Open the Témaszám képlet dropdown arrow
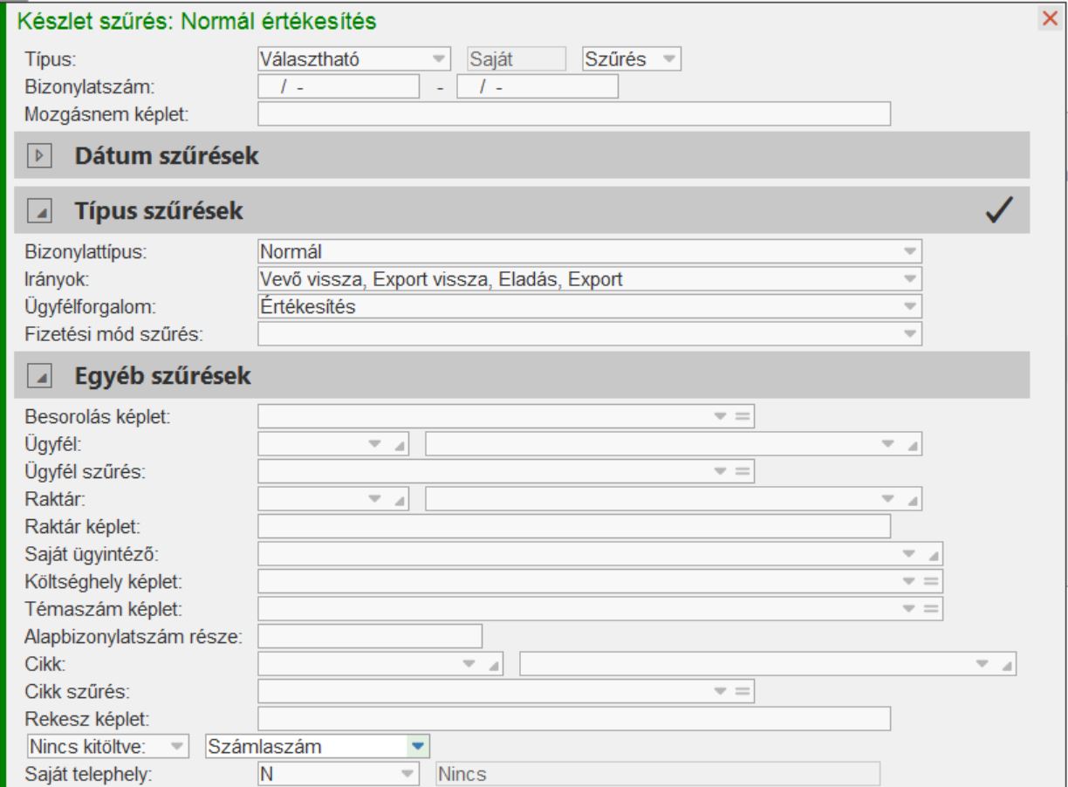 pyautogui.click(x=908, y=608)
